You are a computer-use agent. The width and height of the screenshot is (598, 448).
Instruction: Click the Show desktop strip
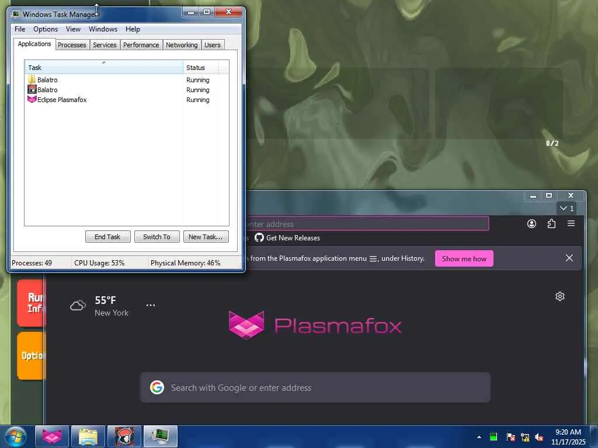(x=594, y=437)
